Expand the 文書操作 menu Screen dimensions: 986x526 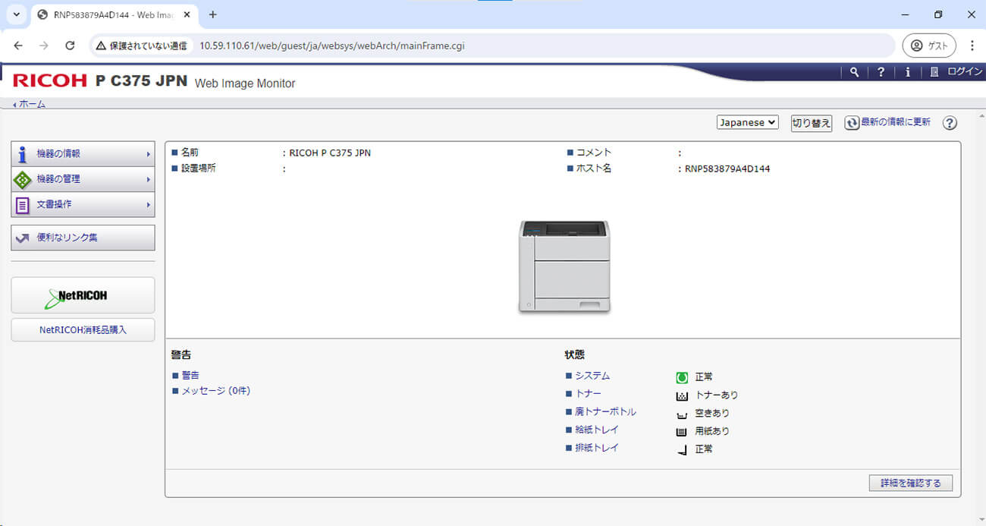pyautogui.click(x=83, y=205)
